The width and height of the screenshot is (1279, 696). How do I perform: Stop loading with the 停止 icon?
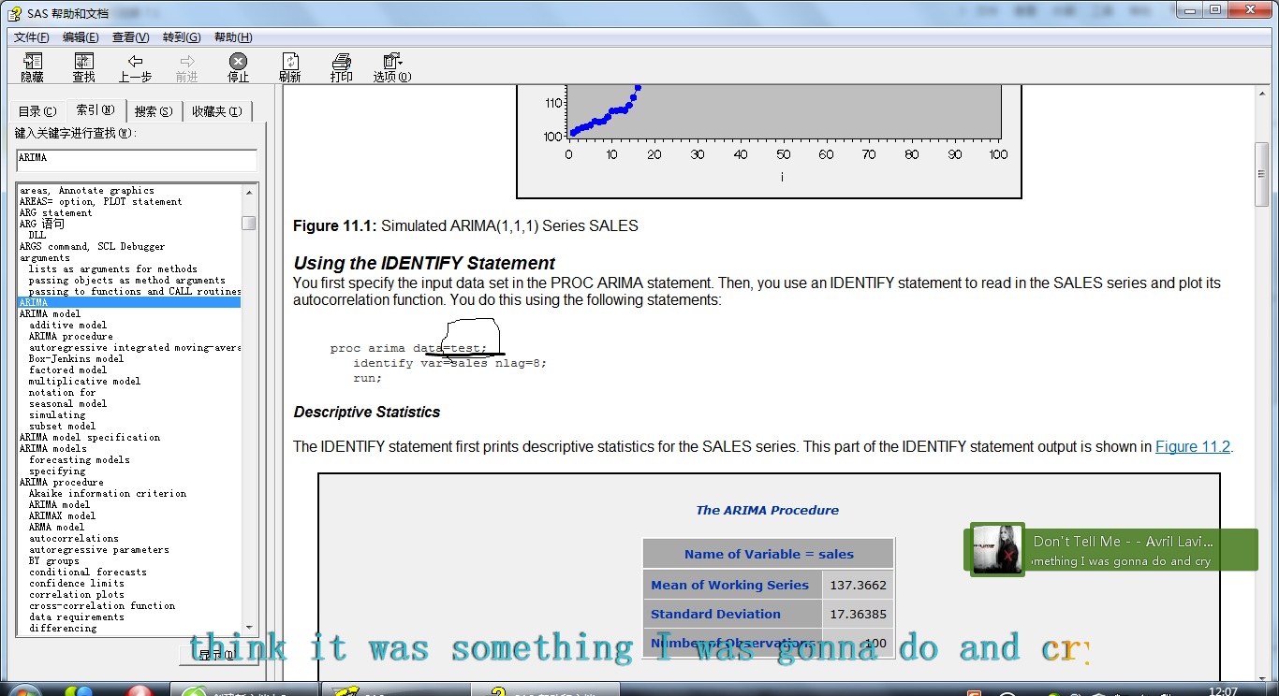coord(239,67)
